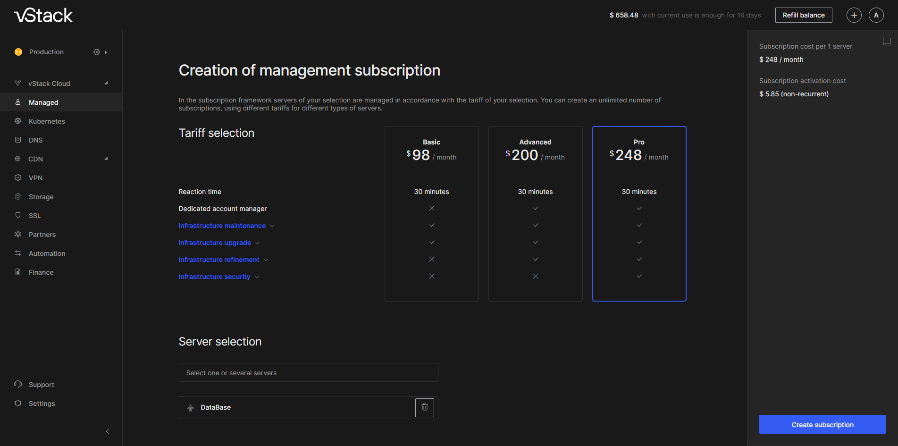
Task: Click the Finance document icon
Action: [18, 272]
